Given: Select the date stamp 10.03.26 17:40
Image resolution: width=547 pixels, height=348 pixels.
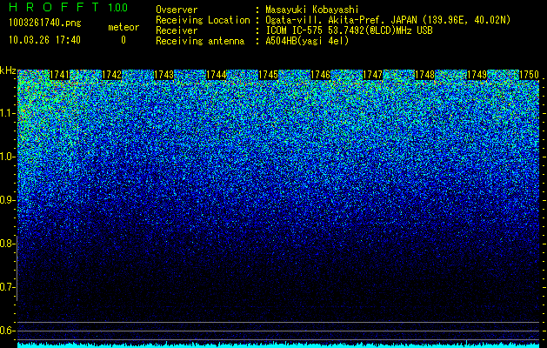Looking at the screenshot, I should (x=44, y=40).
